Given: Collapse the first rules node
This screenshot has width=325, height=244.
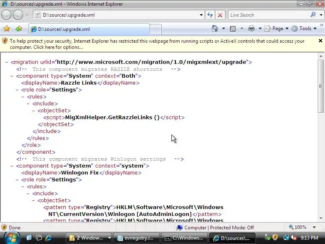Looking at the screenshot, I should point(23,97).
